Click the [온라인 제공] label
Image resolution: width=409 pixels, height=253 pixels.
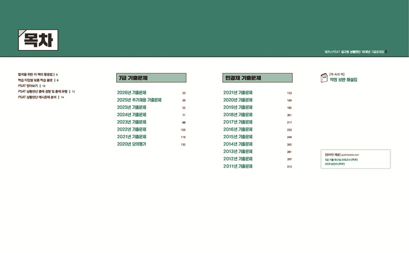332,155
